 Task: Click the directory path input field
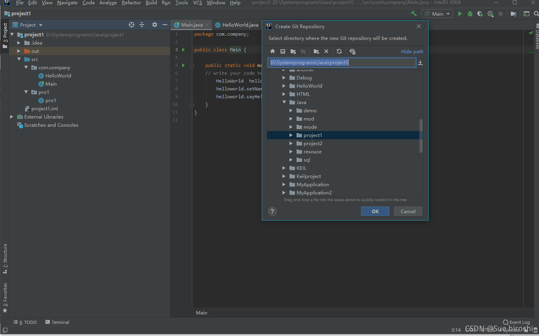click(x=342, y=63)
